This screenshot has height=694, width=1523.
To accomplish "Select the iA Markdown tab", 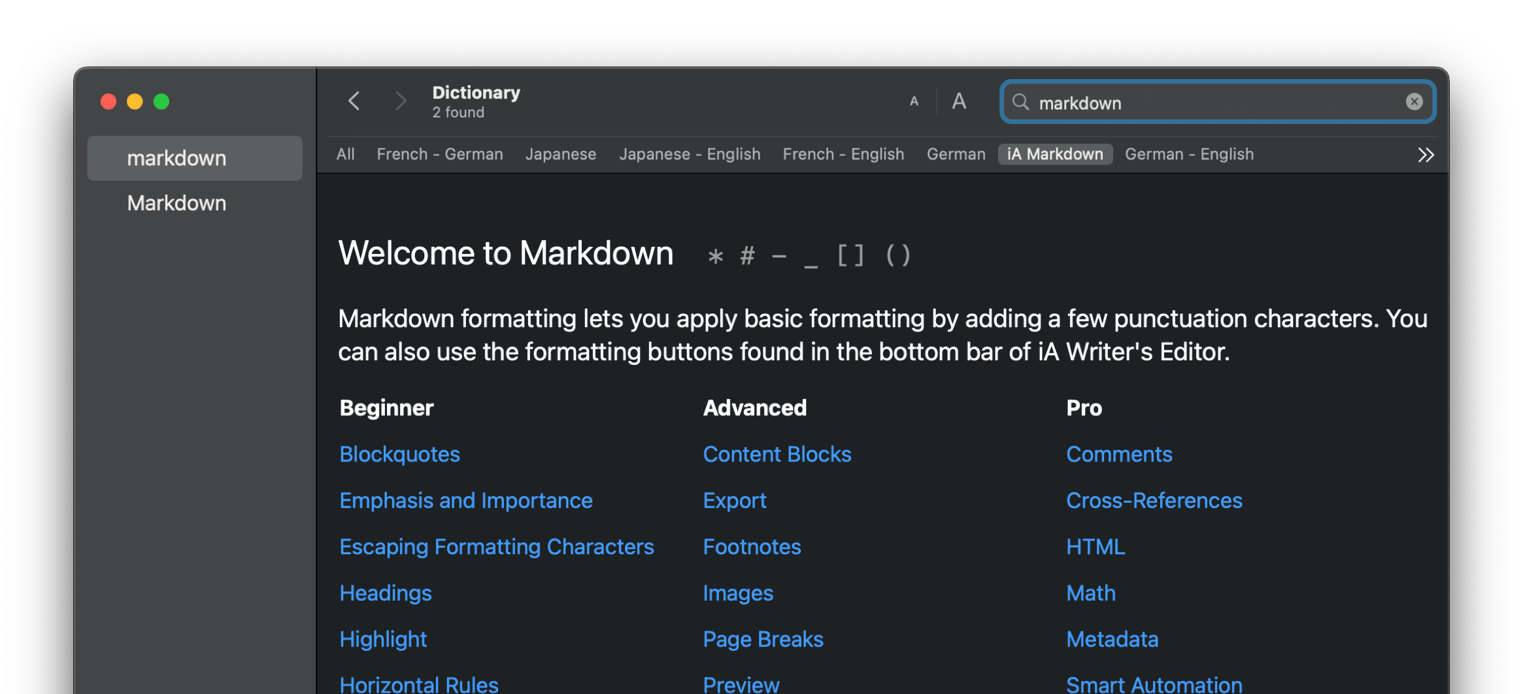I will [1055, 154].
